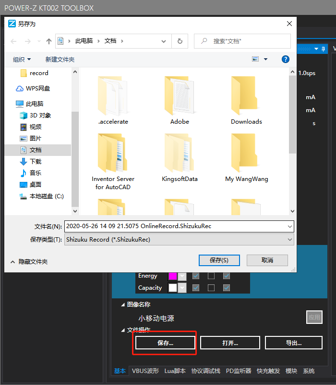Select 文档 in sidebar
Viewport: 336px width, 385px height.
point(38,150)
